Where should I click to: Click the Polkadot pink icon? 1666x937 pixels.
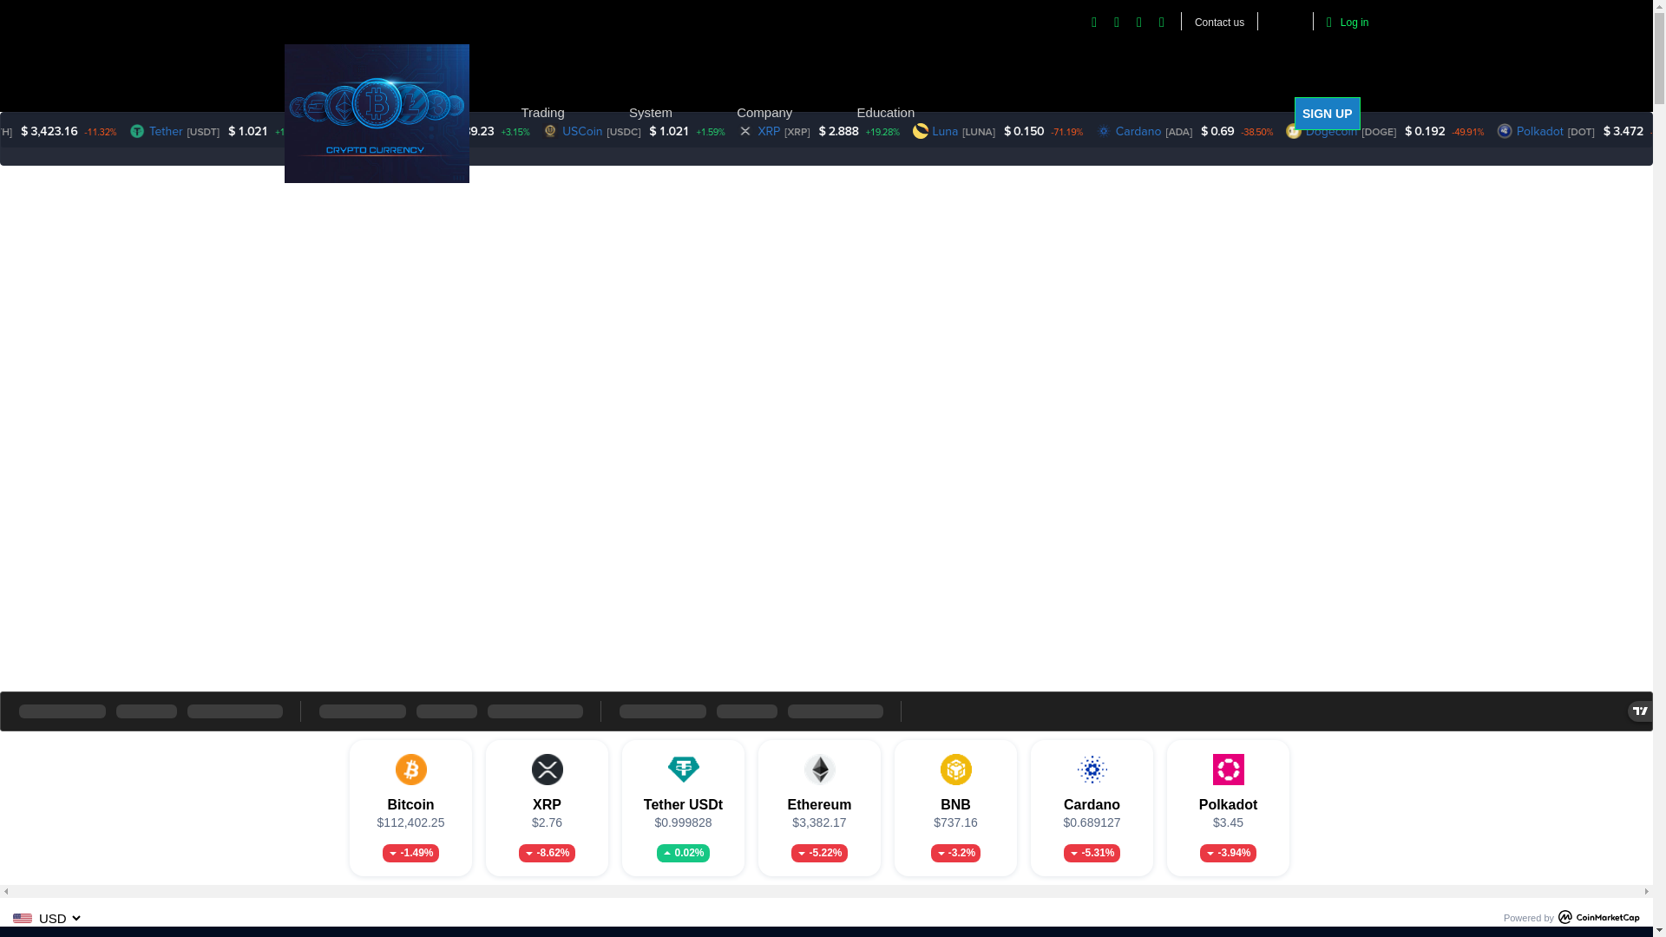(1228, 770)
